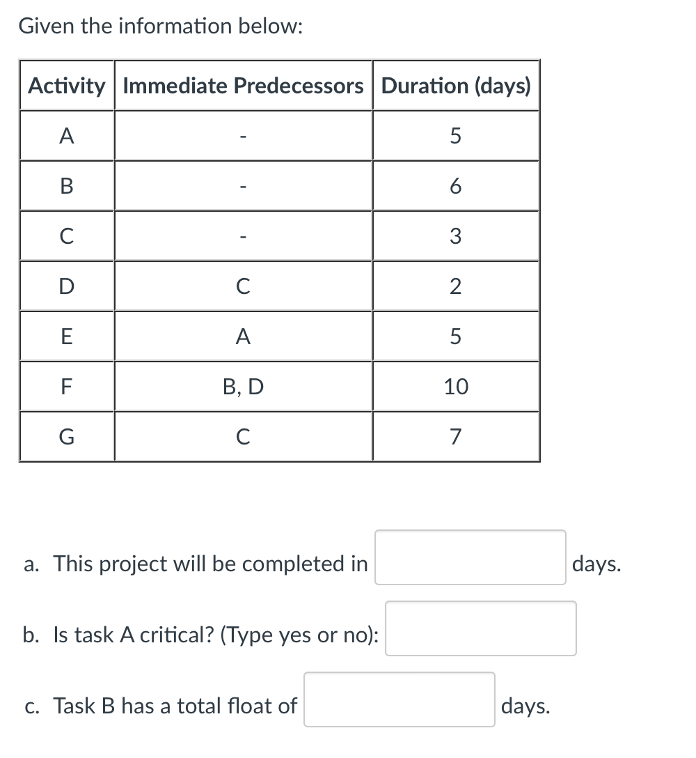Click the total float answer box for Task B

tap(398, 700)
